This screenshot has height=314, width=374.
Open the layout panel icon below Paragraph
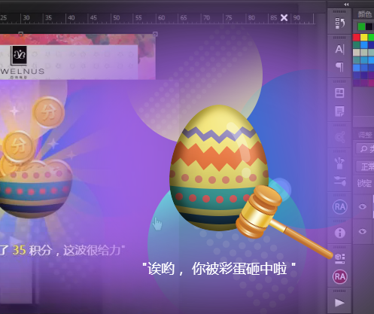[339, 93]
